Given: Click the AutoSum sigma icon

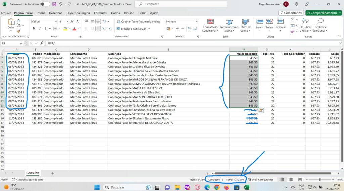Looking at the screenshot, I should [293, 20].
